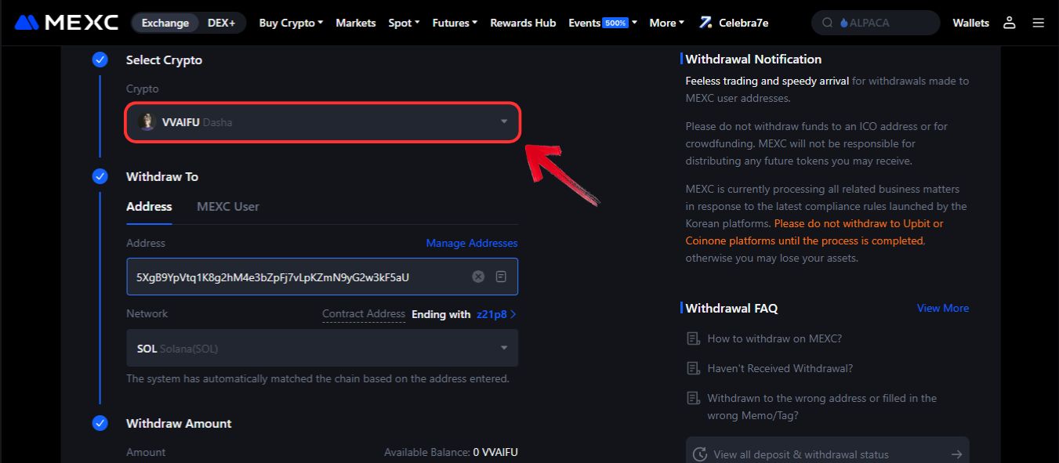
Task: Click the Manage Addresses link
Action: point(472,243)
